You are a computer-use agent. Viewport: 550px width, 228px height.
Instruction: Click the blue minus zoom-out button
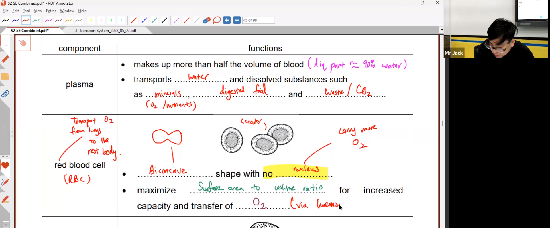point(237,20)
